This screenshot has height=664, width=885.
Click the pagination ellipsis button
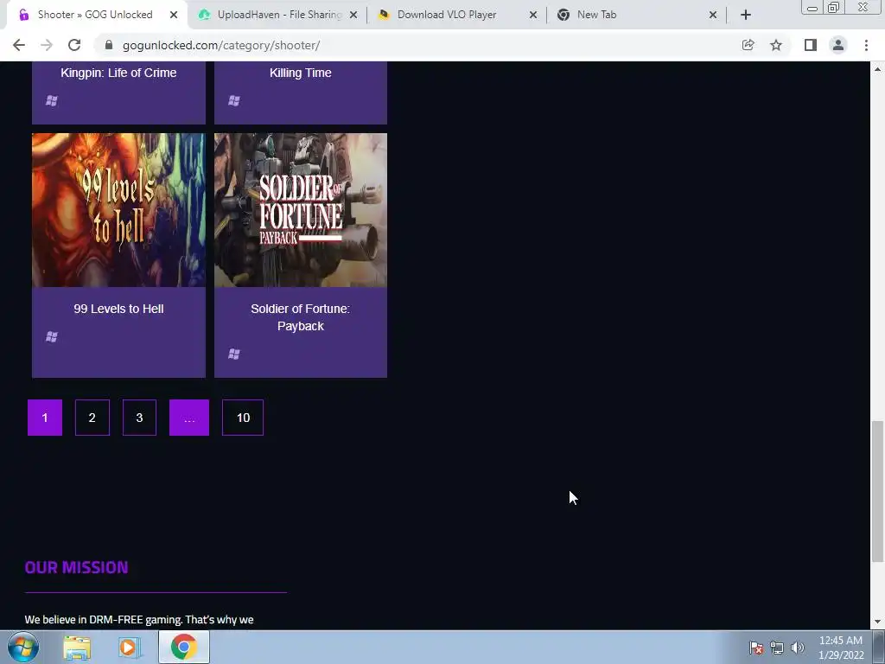pos(189,418)
